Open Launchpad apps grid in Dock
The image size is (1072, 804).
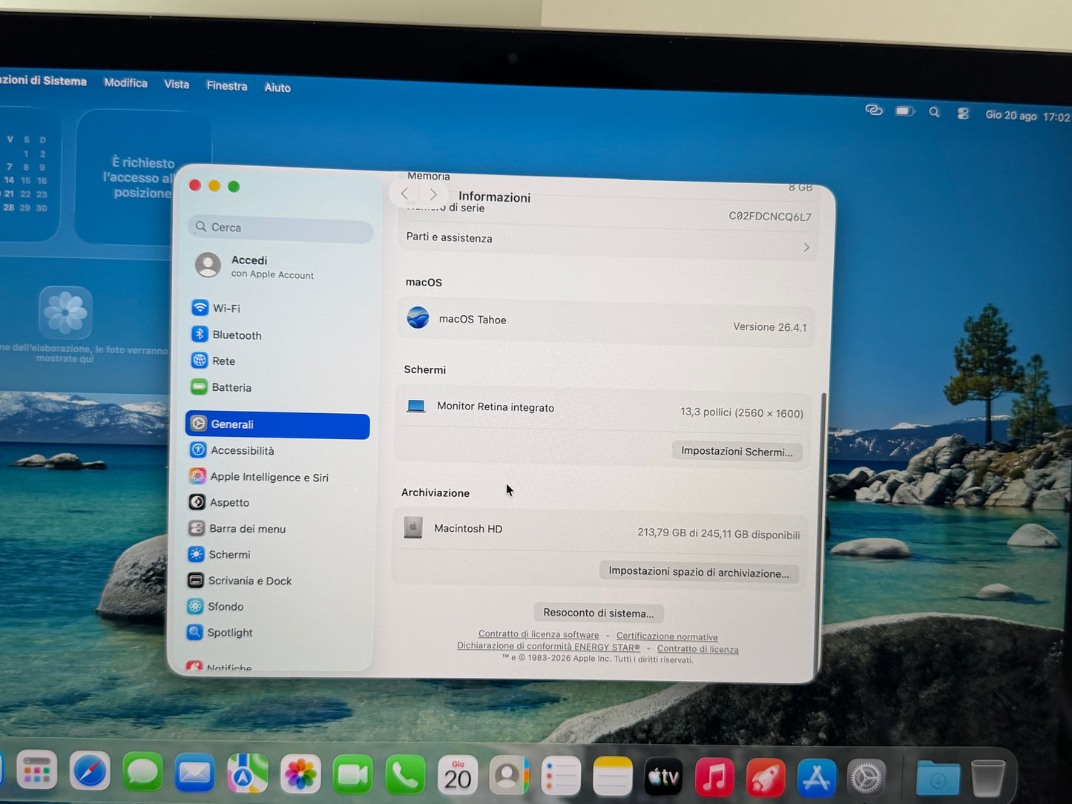click(x=37, y=771)
